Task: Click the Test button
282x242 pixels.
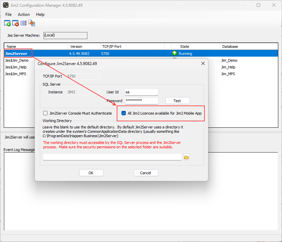Action: (x=177, y=101)
